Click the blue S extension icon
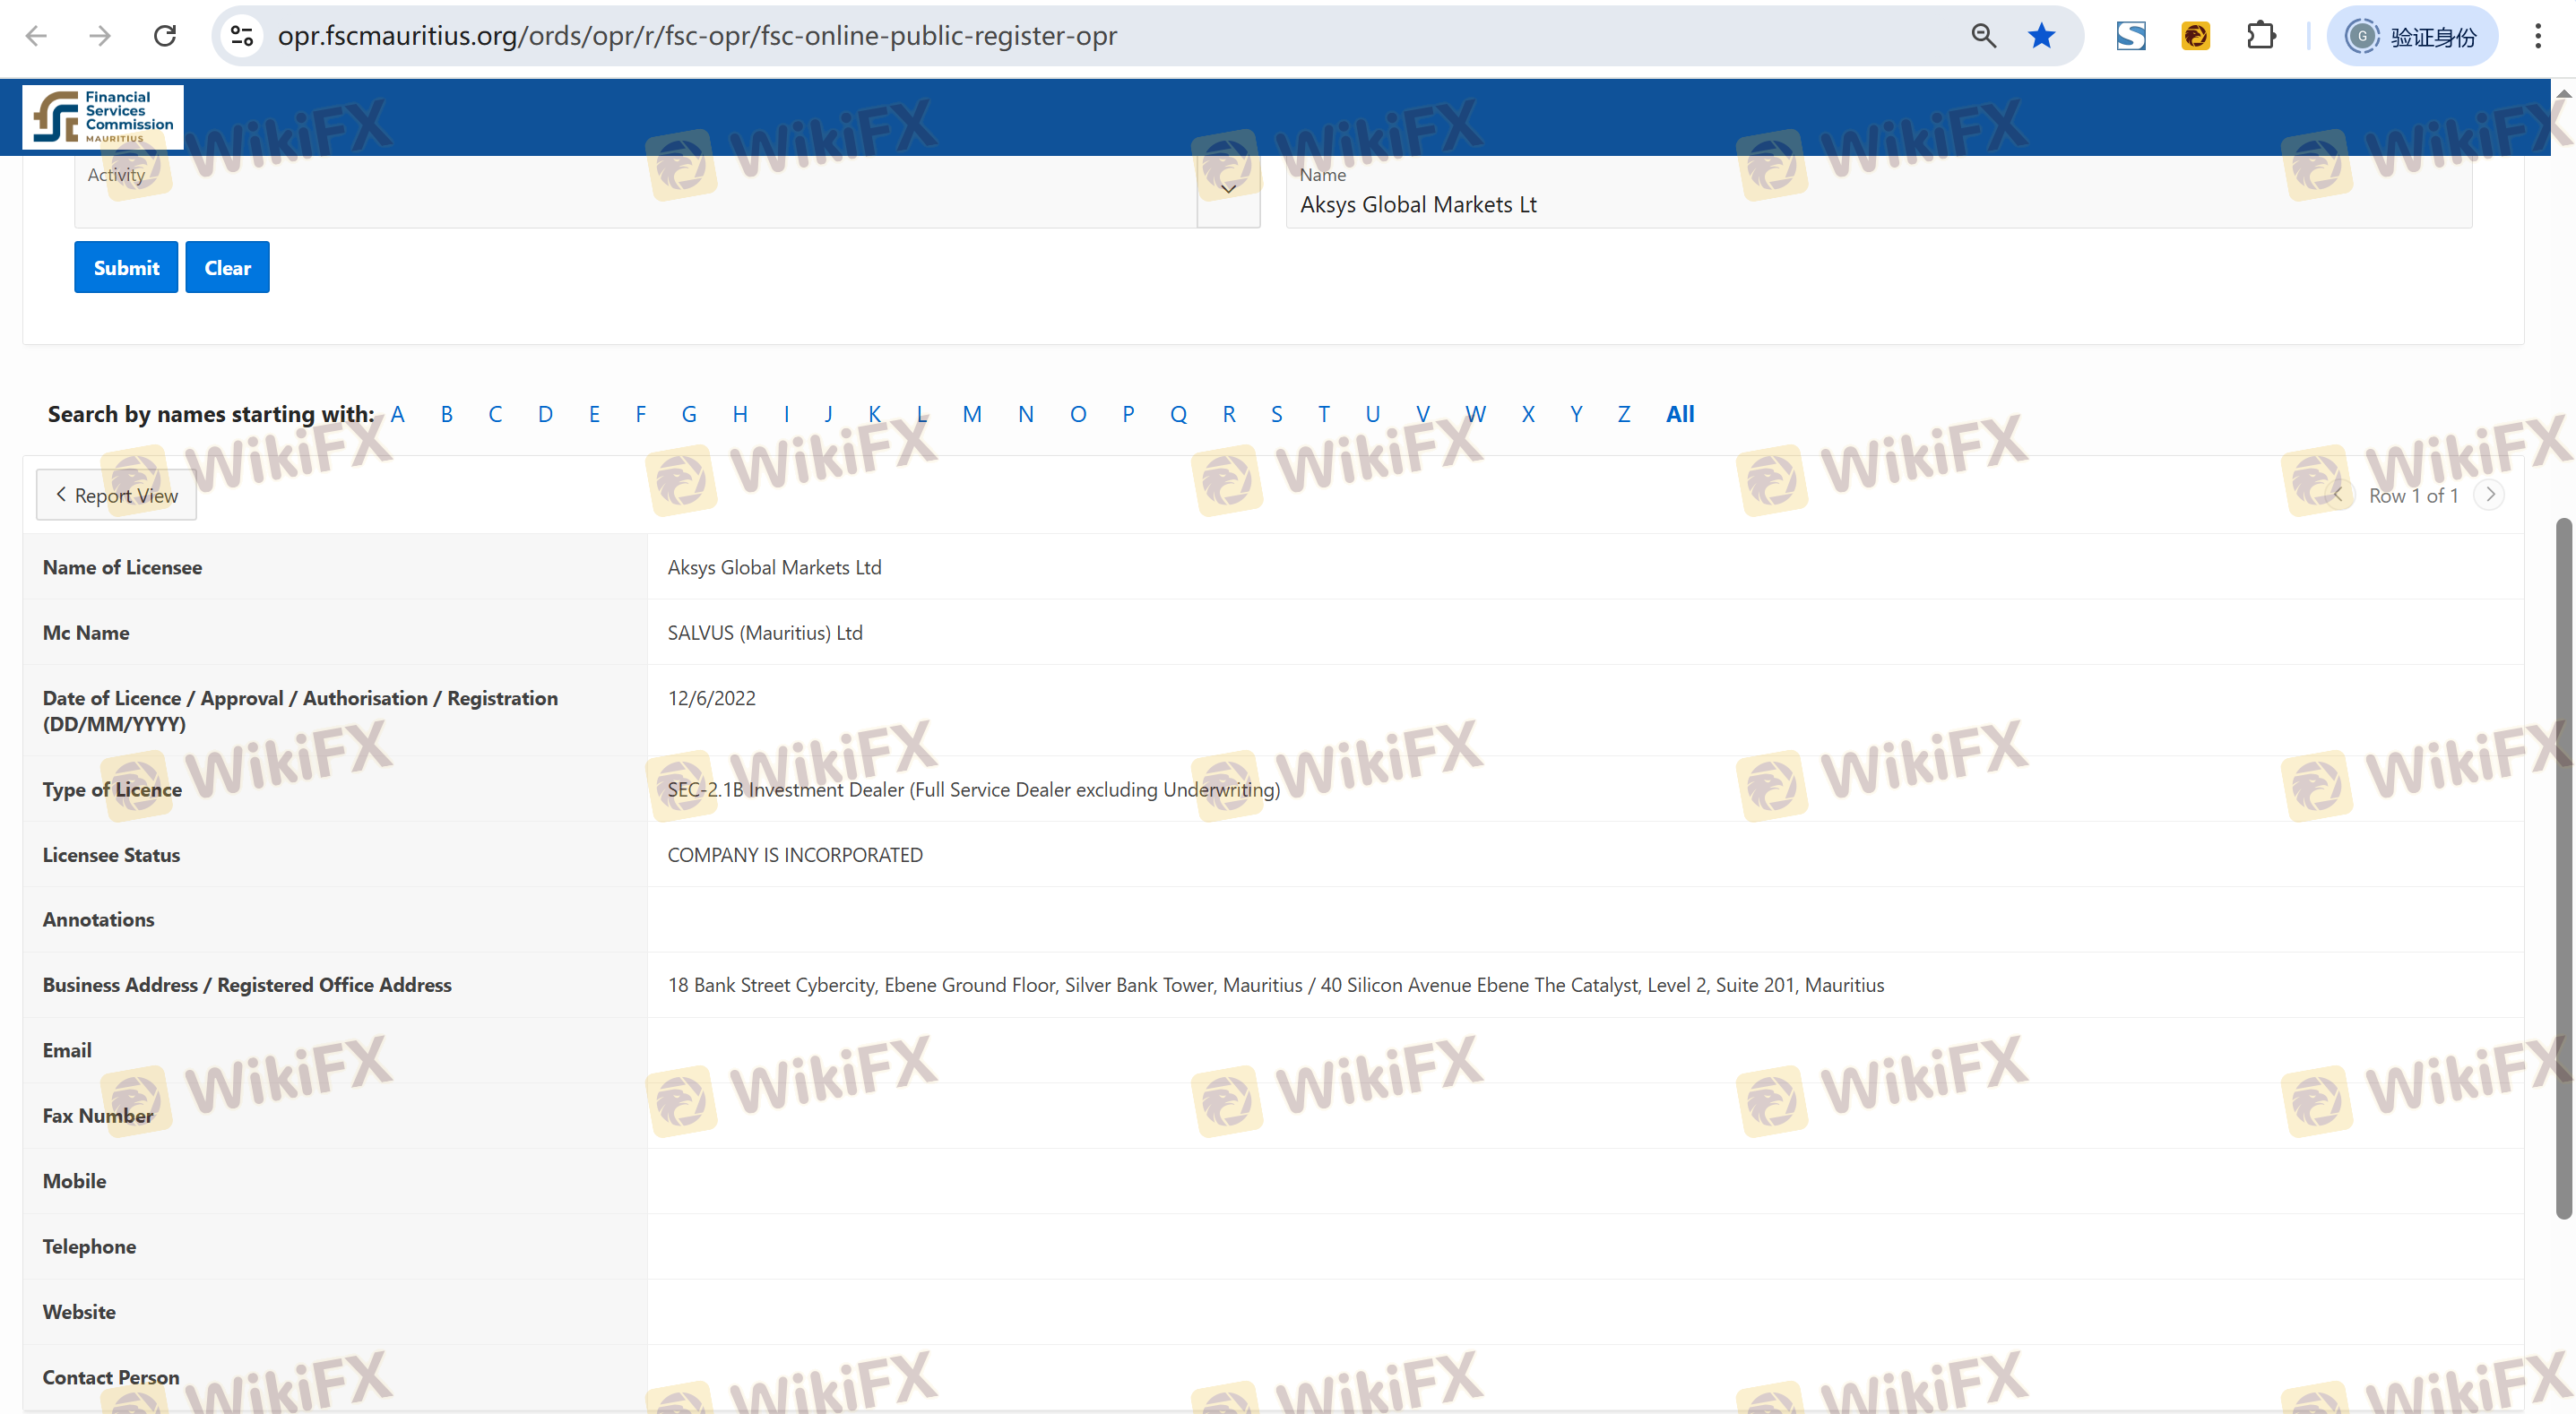 [2131, 36]
